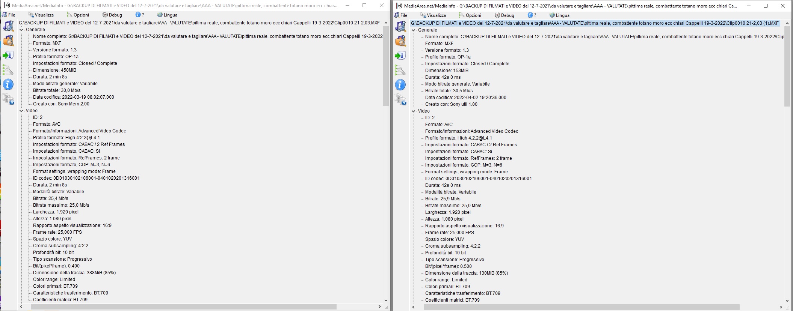
Task: Open the ? help menu in right window
Action: (532, 15)
